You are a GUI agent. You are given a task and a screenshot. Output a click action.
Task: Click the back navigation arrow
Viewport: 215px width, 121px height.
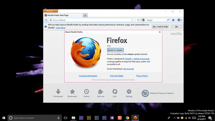click(46, 20)
